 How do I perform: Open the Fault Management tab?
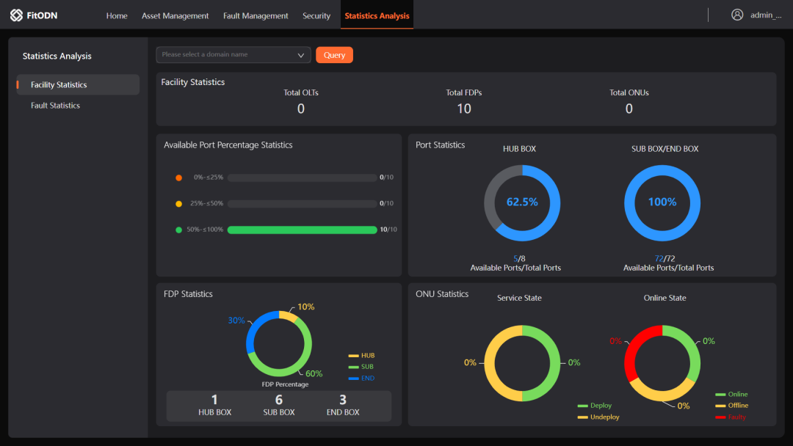[x=256, y=15]
